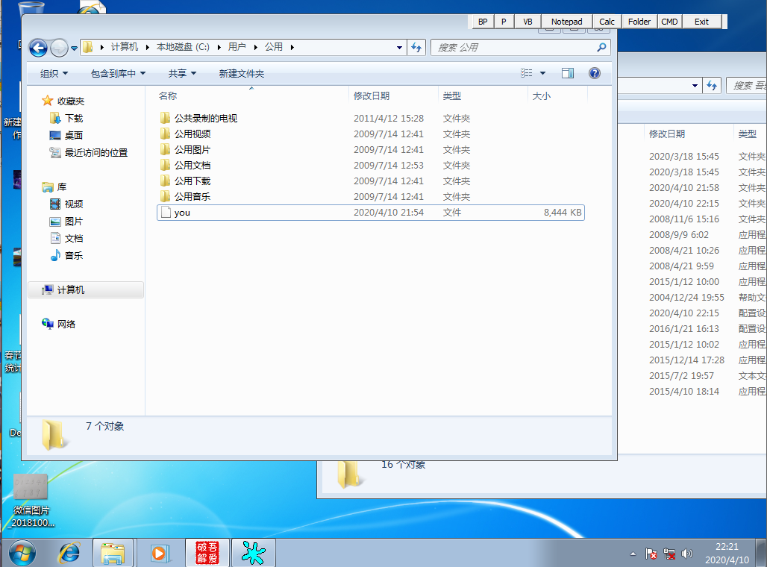Click the BP toolbar button
Screen dimensions: 767x567
coord(482,22)
